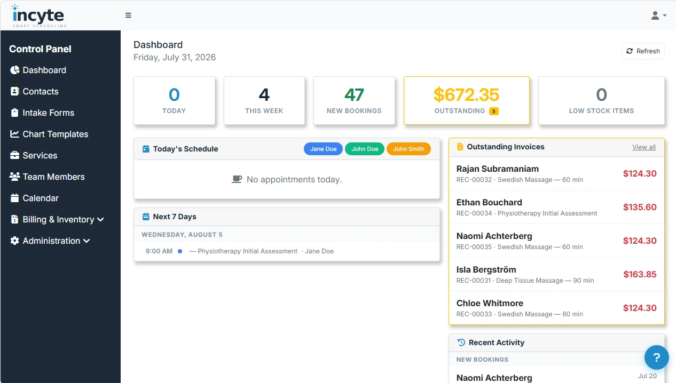This screenshot has width=676, height=383.
Task: Click the Outstanding Invoices document icon
Action: point(460,147)
